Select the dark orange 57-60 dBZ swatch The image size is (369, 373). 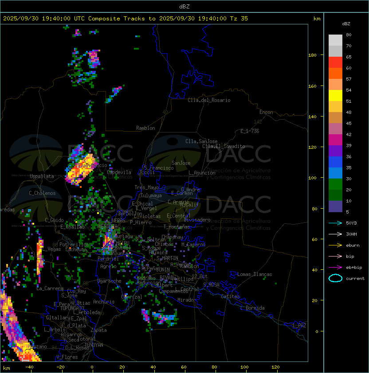tap(335, 74)
